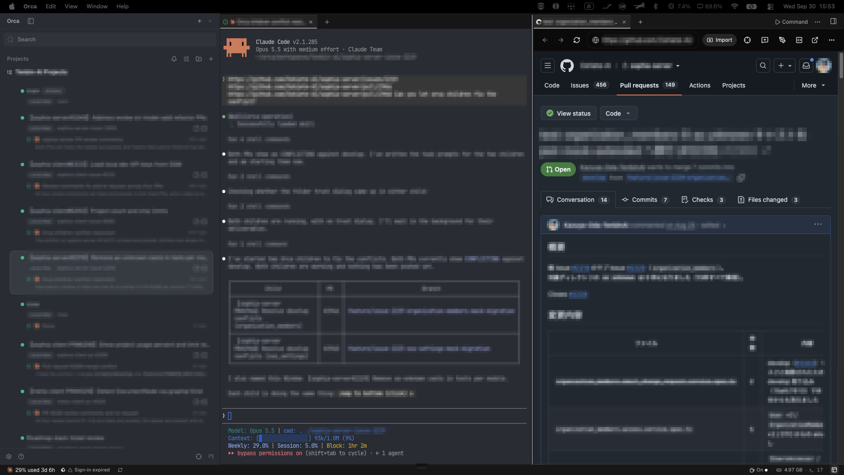844x475 pixels.
Task: Toggle the On indicator in status bar
Action: coord(759,470)
